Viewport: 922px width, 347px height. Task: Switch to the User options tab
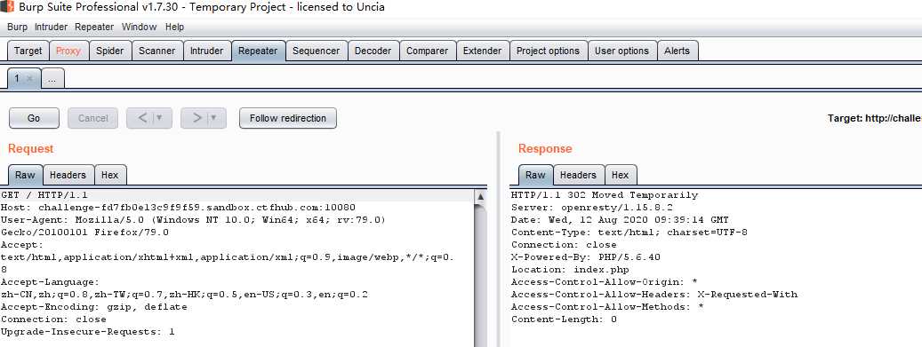click(621, 51)
